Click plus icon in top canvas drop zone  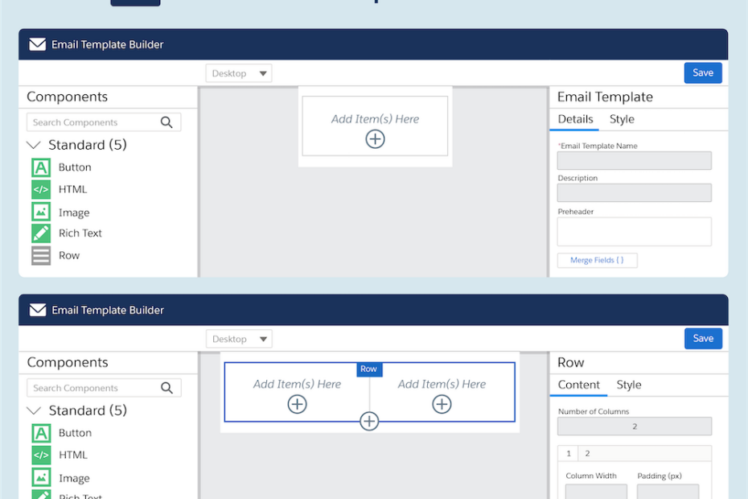click(x=375, y=139)
